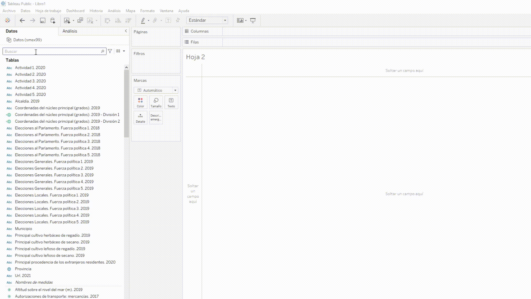
Task: Open the Color marks card
Action: (140, 102)
